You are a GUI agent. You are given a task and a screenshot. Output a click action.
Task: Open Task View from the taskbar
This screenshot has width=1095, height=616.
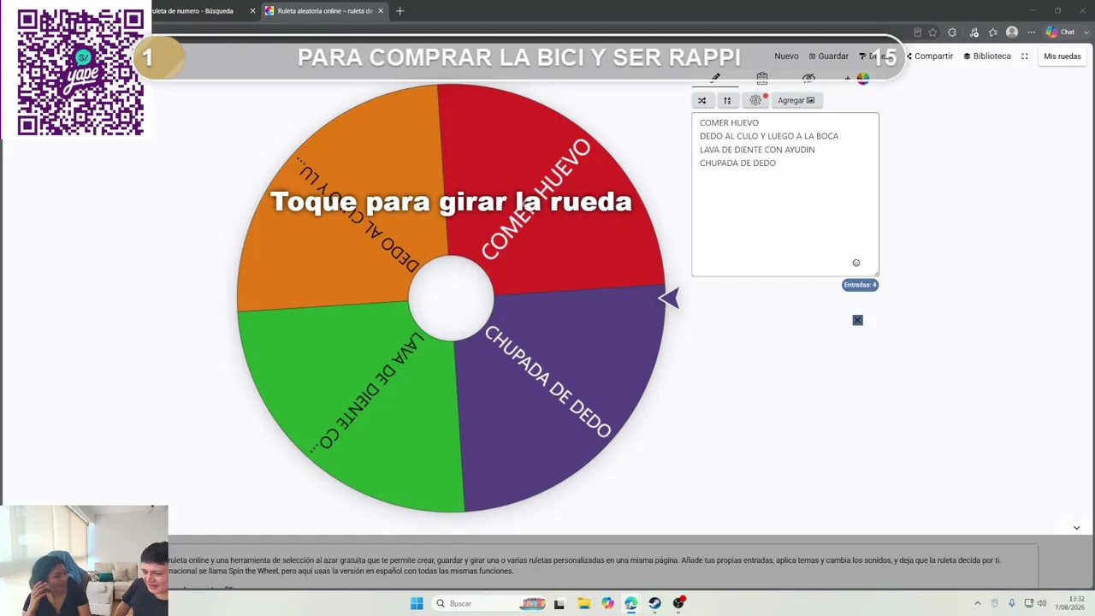click(559, 603)
